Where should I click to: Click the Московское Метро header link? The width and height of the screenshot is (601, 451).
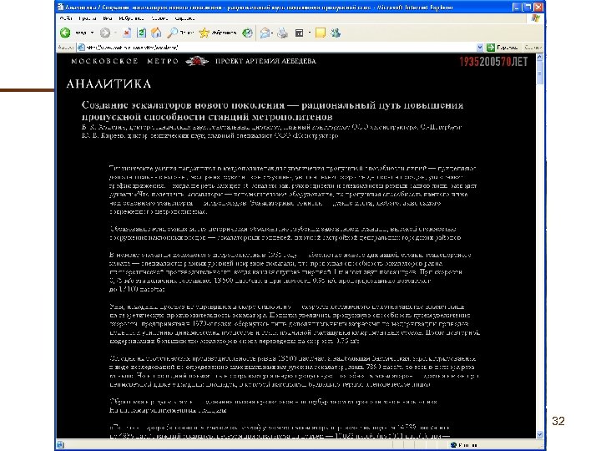(x=125, y=61)
